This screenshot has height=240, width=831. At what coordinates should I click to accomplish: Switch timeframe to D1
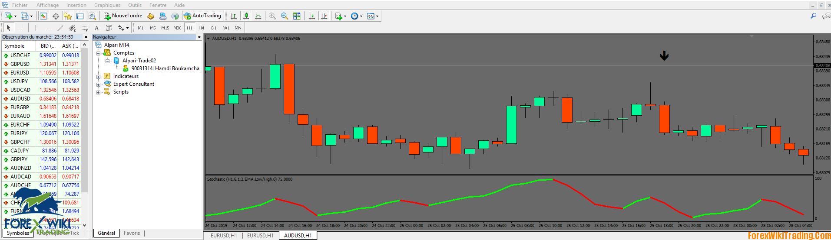[214, 28]
